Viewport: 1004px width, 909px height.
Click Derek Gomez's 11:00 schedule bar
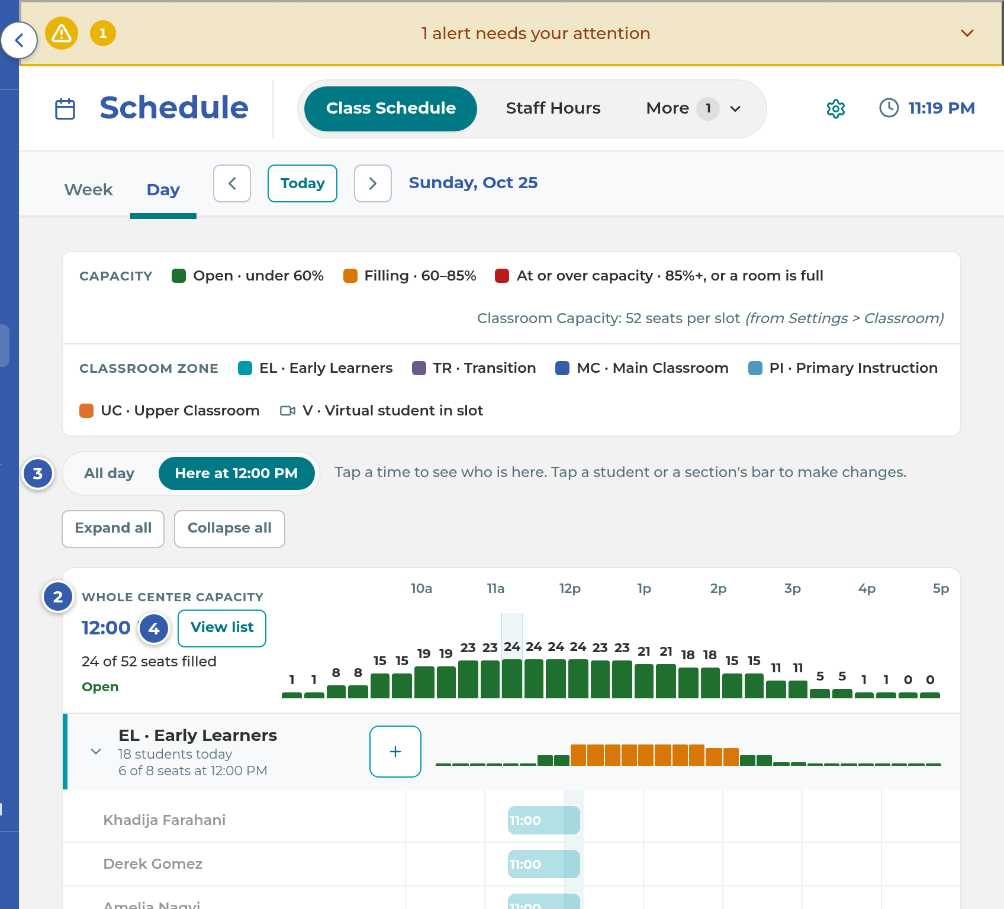point(543,864)
